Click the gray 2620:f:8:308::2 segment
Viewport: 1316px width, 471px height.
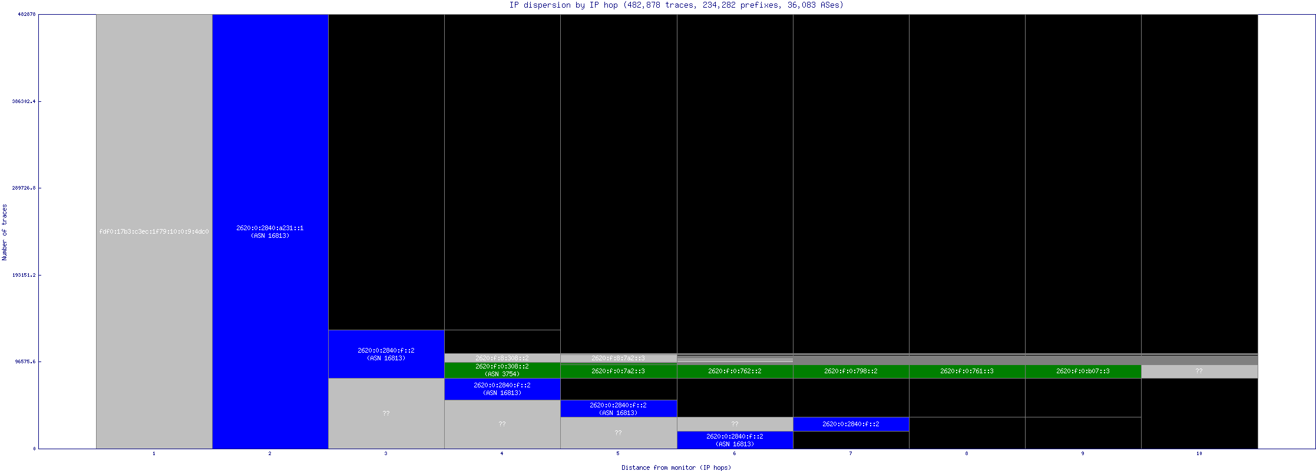pos(502,358)
